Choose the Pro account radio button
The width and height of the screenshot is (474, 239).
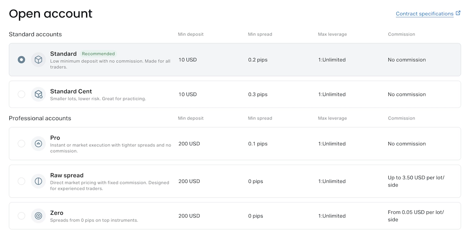pyautogui.click(x=21, y=144)
